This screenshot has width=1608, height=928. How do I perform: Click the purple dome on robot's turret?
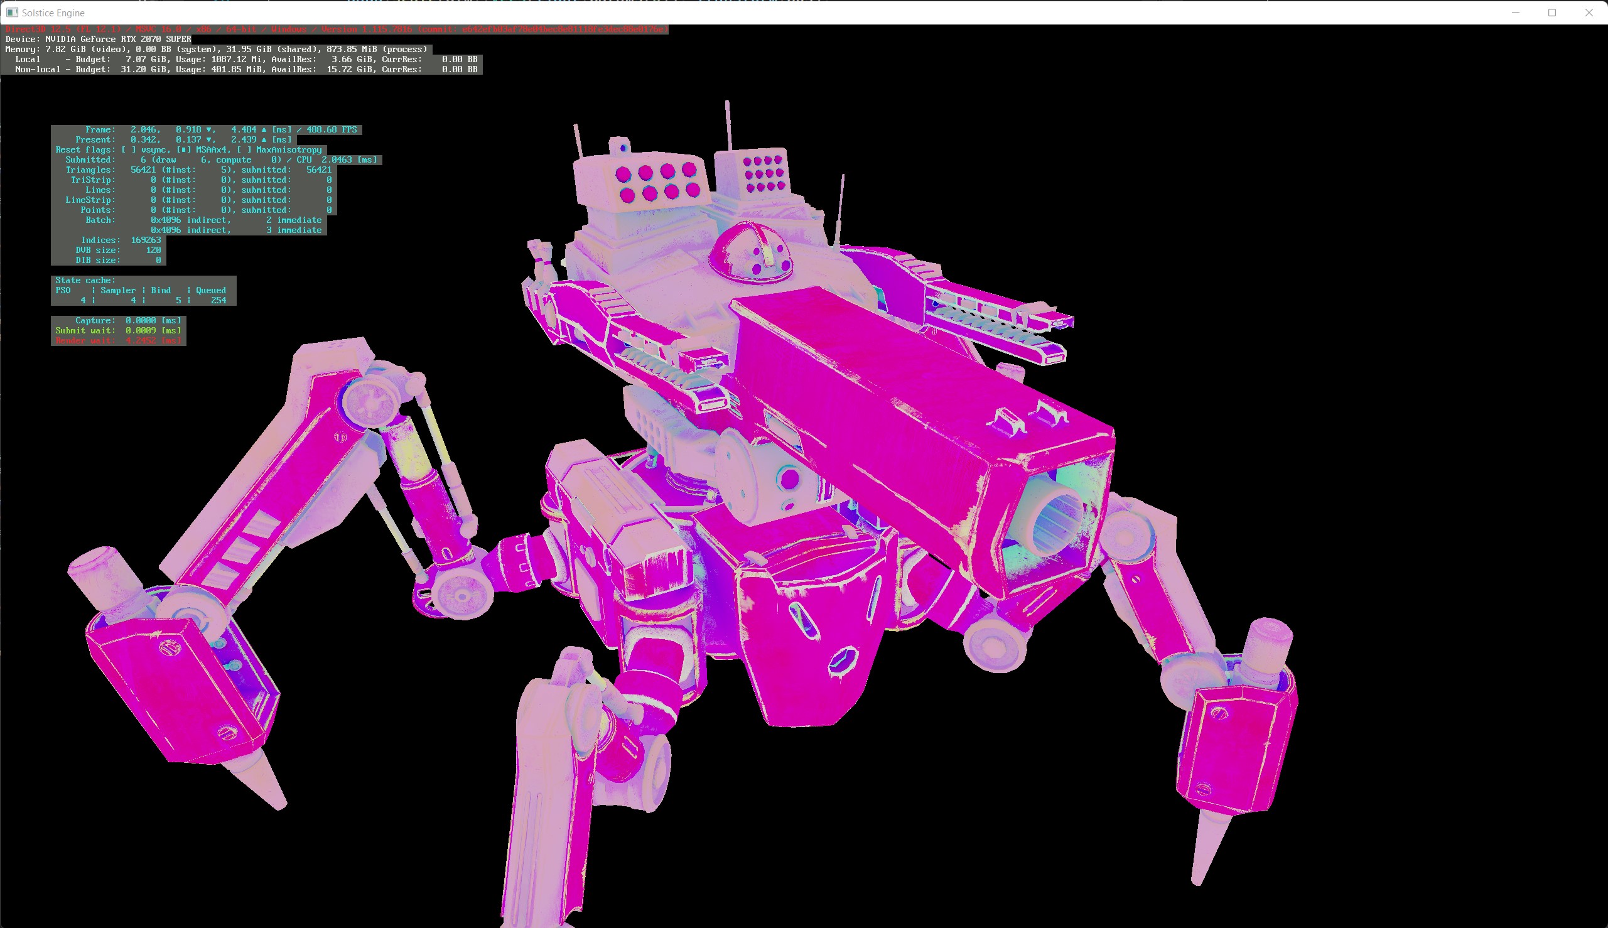[751, 254]
